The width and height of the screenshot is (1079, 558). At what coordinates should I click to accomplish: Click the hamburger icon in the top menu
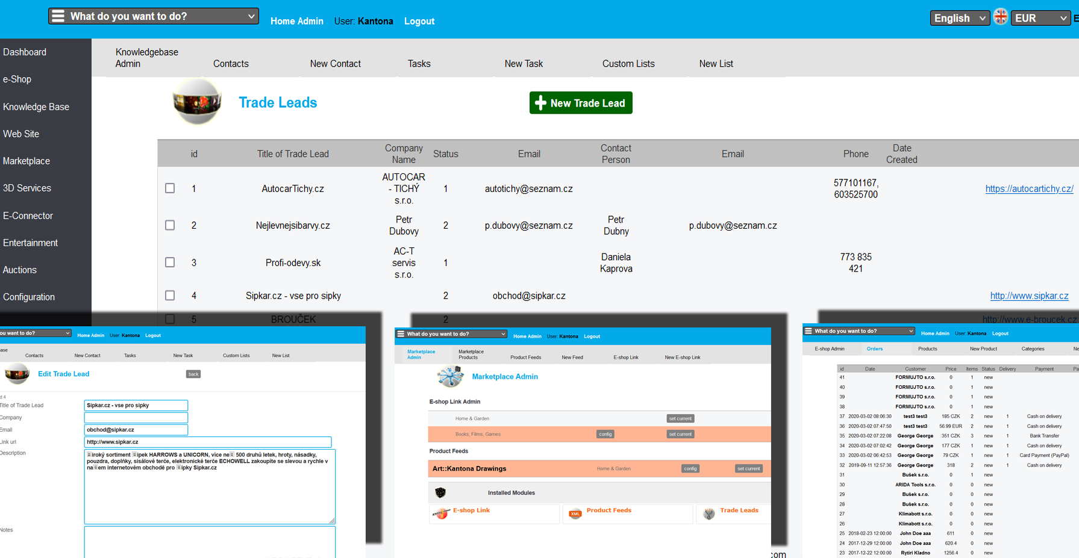[x=58, y=16]
